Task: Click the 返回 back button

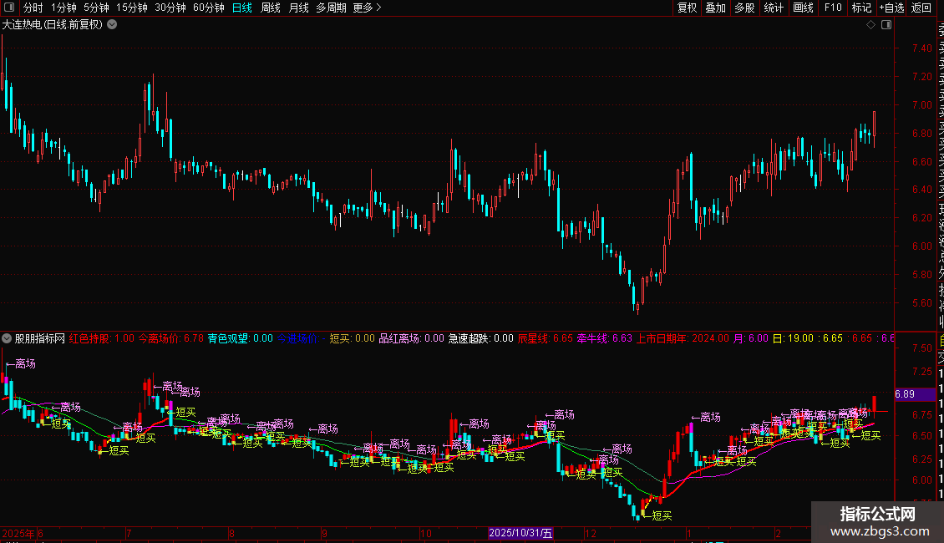Action: 921,8
